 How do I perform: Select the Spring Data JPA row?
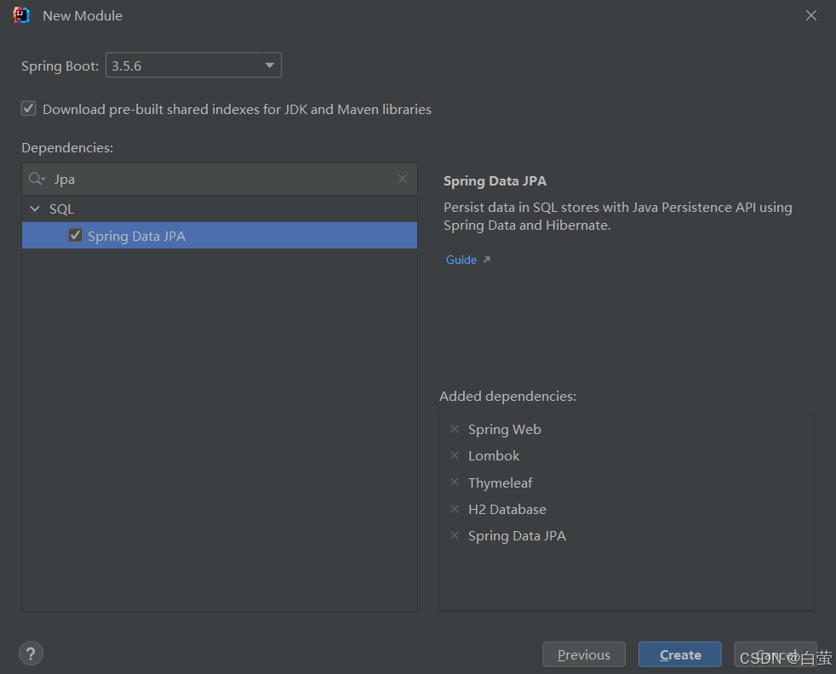pyautogui.click(x=220, y=236)
